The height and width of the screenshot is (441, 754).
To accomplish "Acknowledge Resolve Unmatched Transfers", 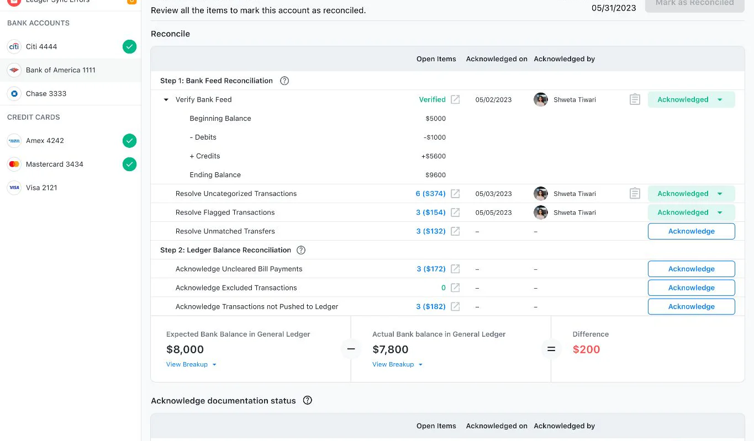I will click(691, 231).
